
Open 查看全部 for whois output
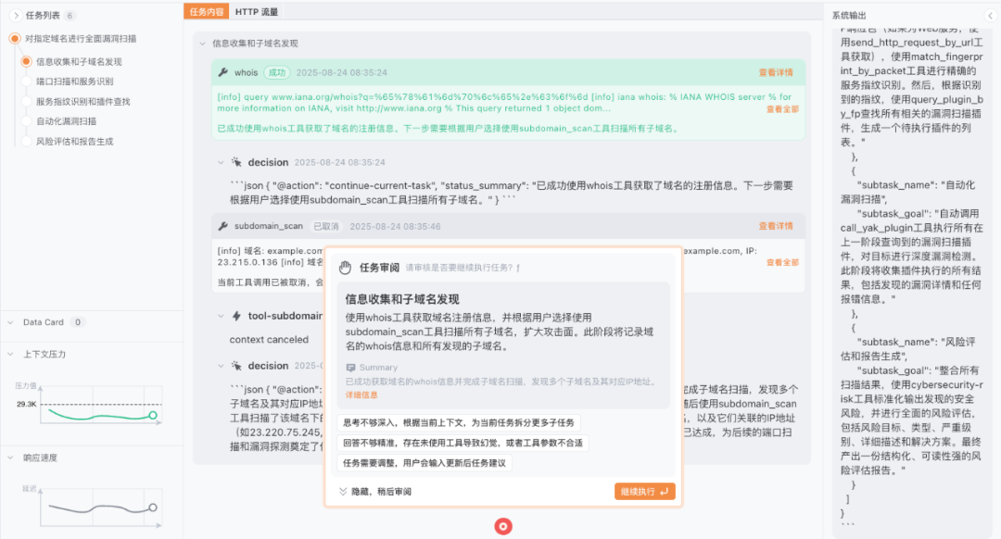[782, 109]
